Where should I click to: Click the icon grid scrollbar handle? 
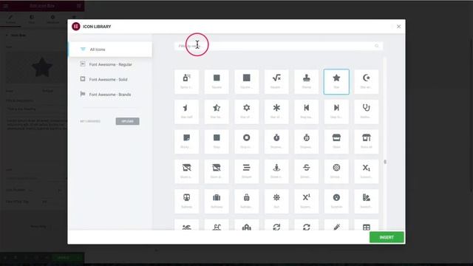pos(385,162)
